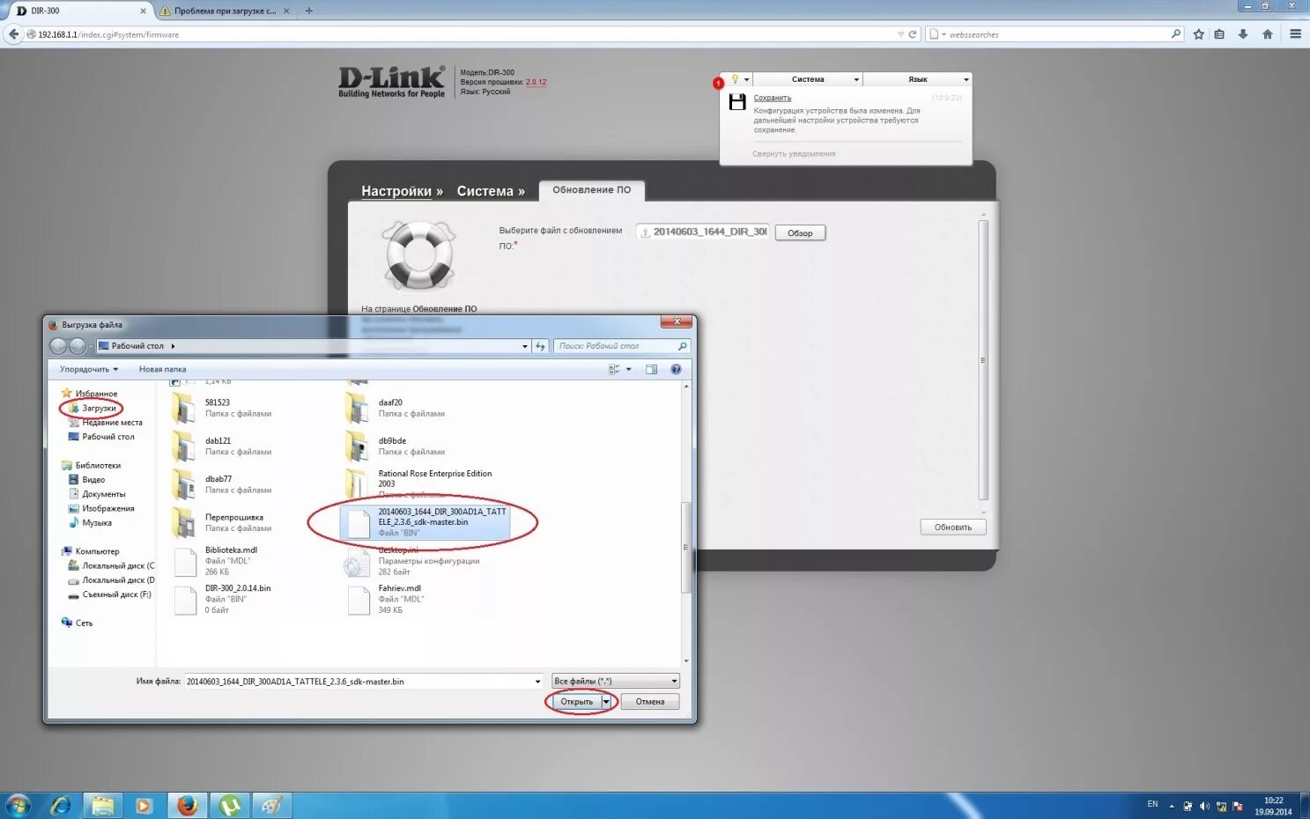The image size is (1310, 819).
Task: Switch to the DIR-300 browser tab
Action: 79,11
